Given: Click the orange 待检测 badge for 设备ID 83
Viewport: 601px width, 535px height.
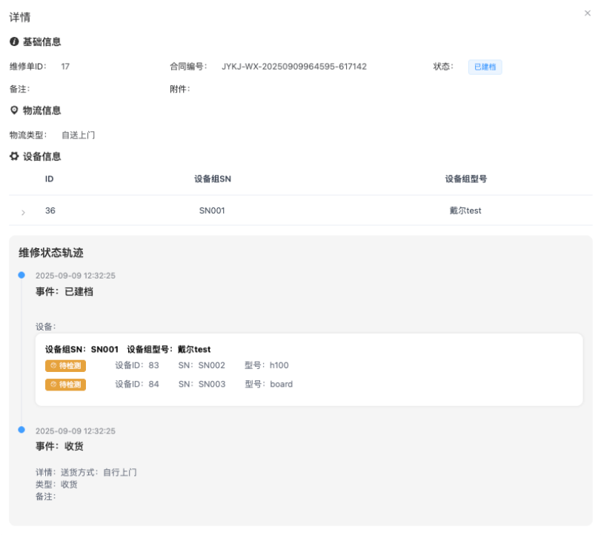Looking at the screenshot, I should pyautogui.click(x=65, y=365).
